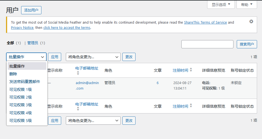The image size is (262, 139).
Task: Open the Privacy Notice link
Action: (22, 27)
